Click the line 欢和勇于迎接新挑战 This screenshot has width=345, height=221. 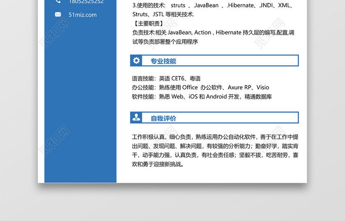(x=158, y=164)
